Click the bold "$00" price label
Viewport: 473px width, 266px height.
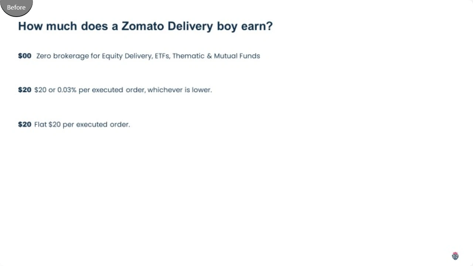[25, 56]
